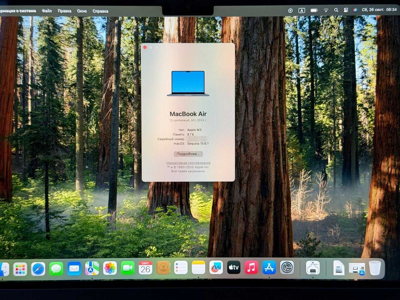Open Launchpad in the Dock

tap(20, 269)
